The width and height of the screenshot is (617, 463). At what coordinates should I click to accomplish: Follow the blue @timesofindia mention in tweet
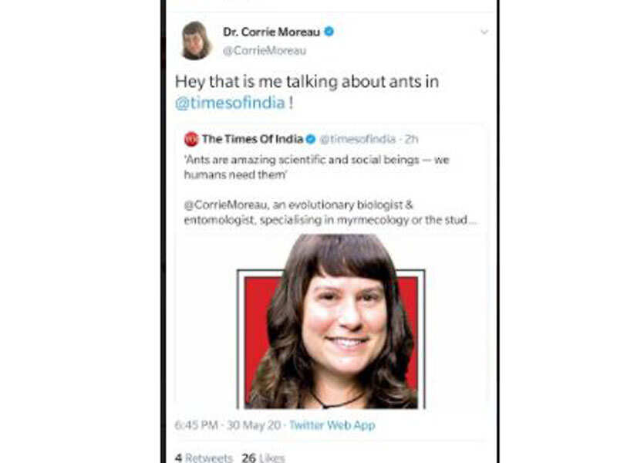pyautogui.click(x=230, y=102)
